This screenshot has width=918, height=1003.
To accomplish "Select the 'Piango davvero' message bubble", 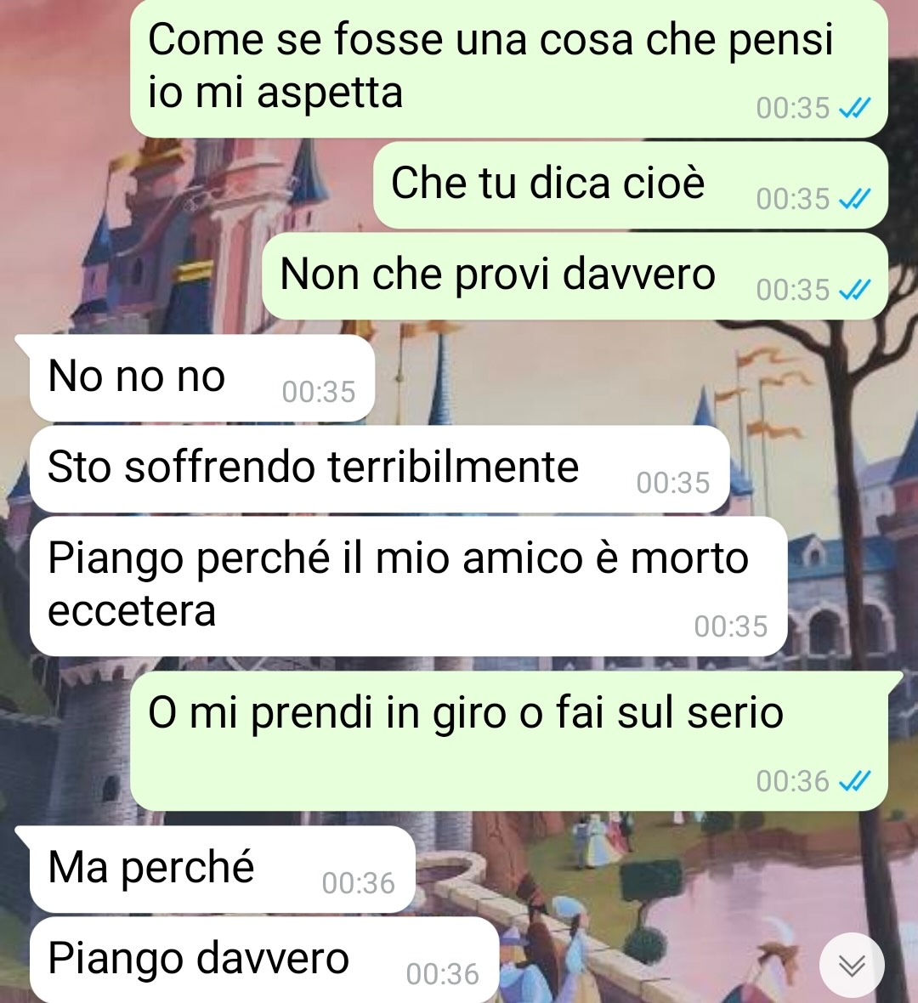I will [263, 960].
